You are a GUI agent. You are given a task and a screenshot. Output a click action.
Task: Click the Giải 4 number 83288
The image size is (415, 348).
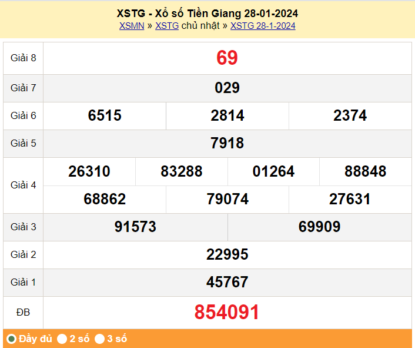point(182,171)
